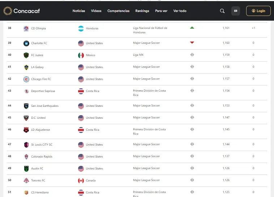
Task: Click the Toronto FC club crest
Action: click(26, 180)
